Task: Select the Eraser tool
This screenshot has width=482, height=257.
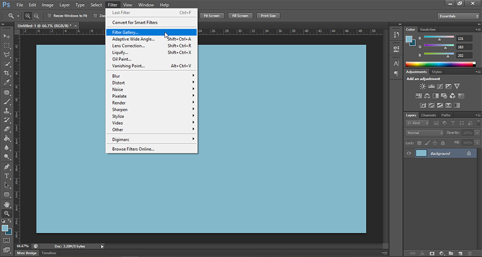Action: tap(7, 129)
